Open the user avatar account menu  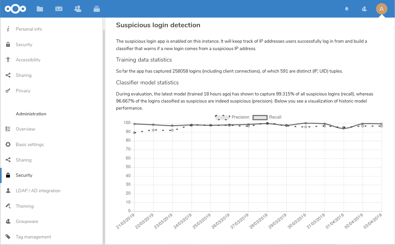pyautogui.click(x=382, y=9)
